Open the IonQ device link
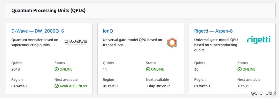The height and width of the screenshot is (98, 279). point(108,31)
